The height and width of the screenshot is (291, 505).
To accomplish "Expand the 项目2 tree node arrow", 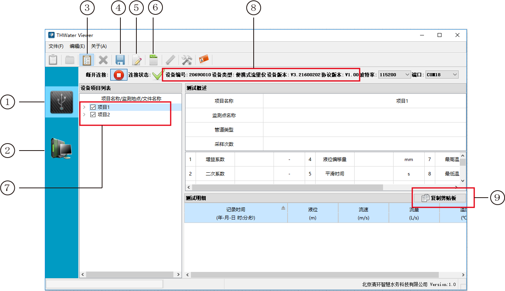I will coord(84,115).
